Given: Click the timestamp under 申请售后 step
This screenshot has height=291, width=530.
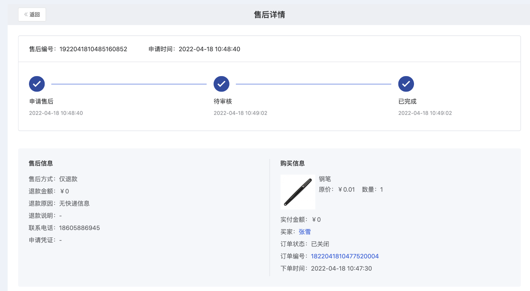Looking at the screenshot, I should click(56, 113).
